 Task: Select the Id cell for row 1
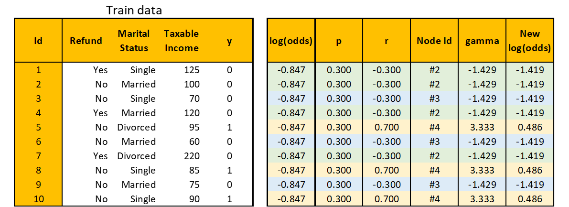(x=38, y=70)
